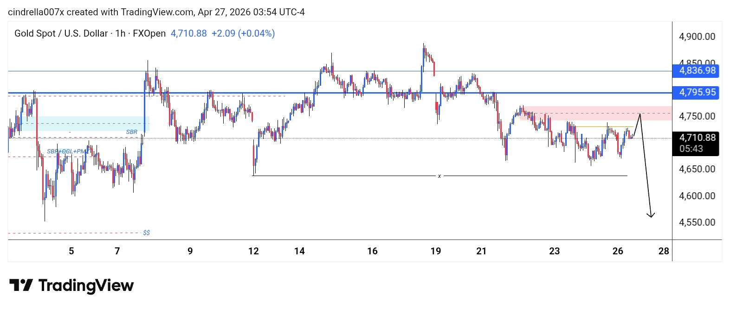730x309 pixels.
Task: Click date label 16 on the time axis
Action: tap(372, 251)
